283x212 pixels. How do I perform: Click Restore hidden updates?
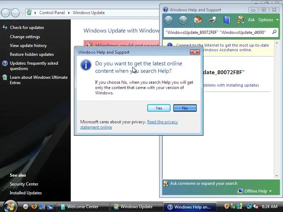tap(32, 54)
